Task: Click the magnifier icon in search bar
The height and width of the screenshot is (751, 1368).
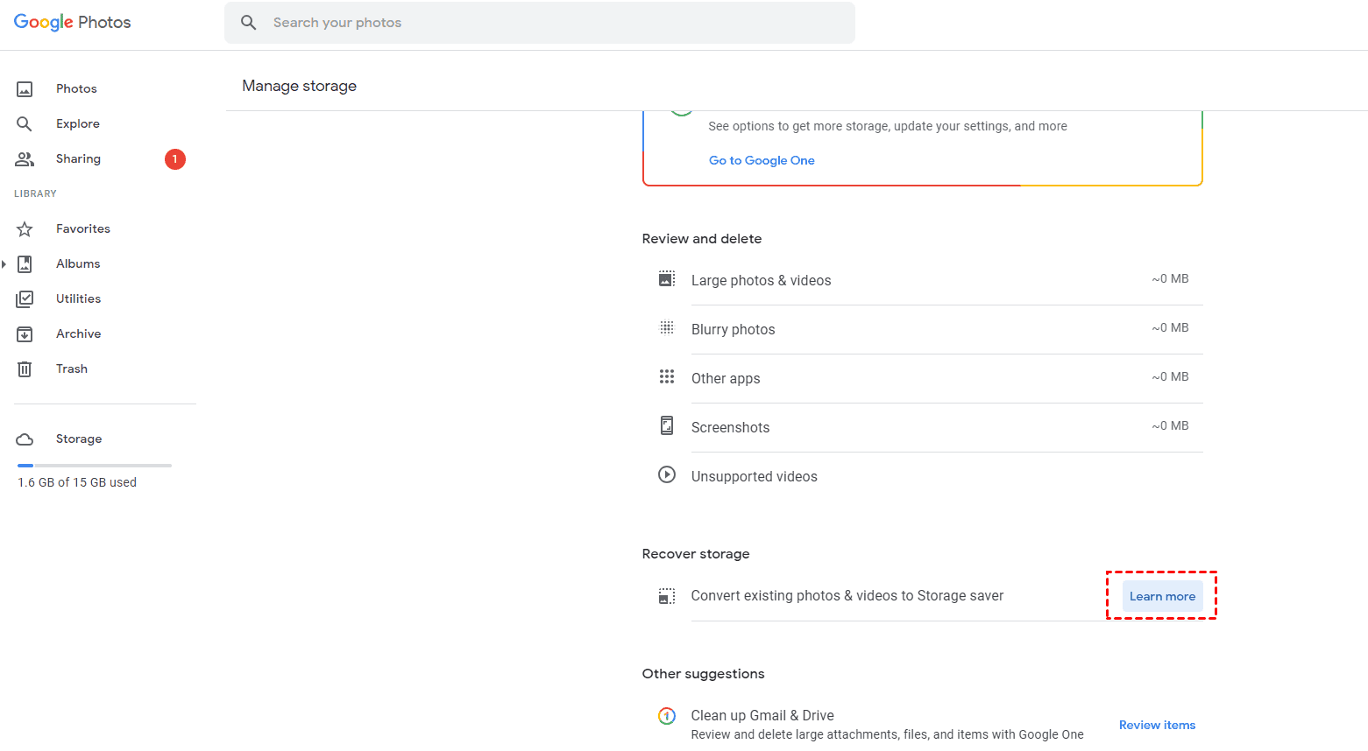Action: point(249,23)
